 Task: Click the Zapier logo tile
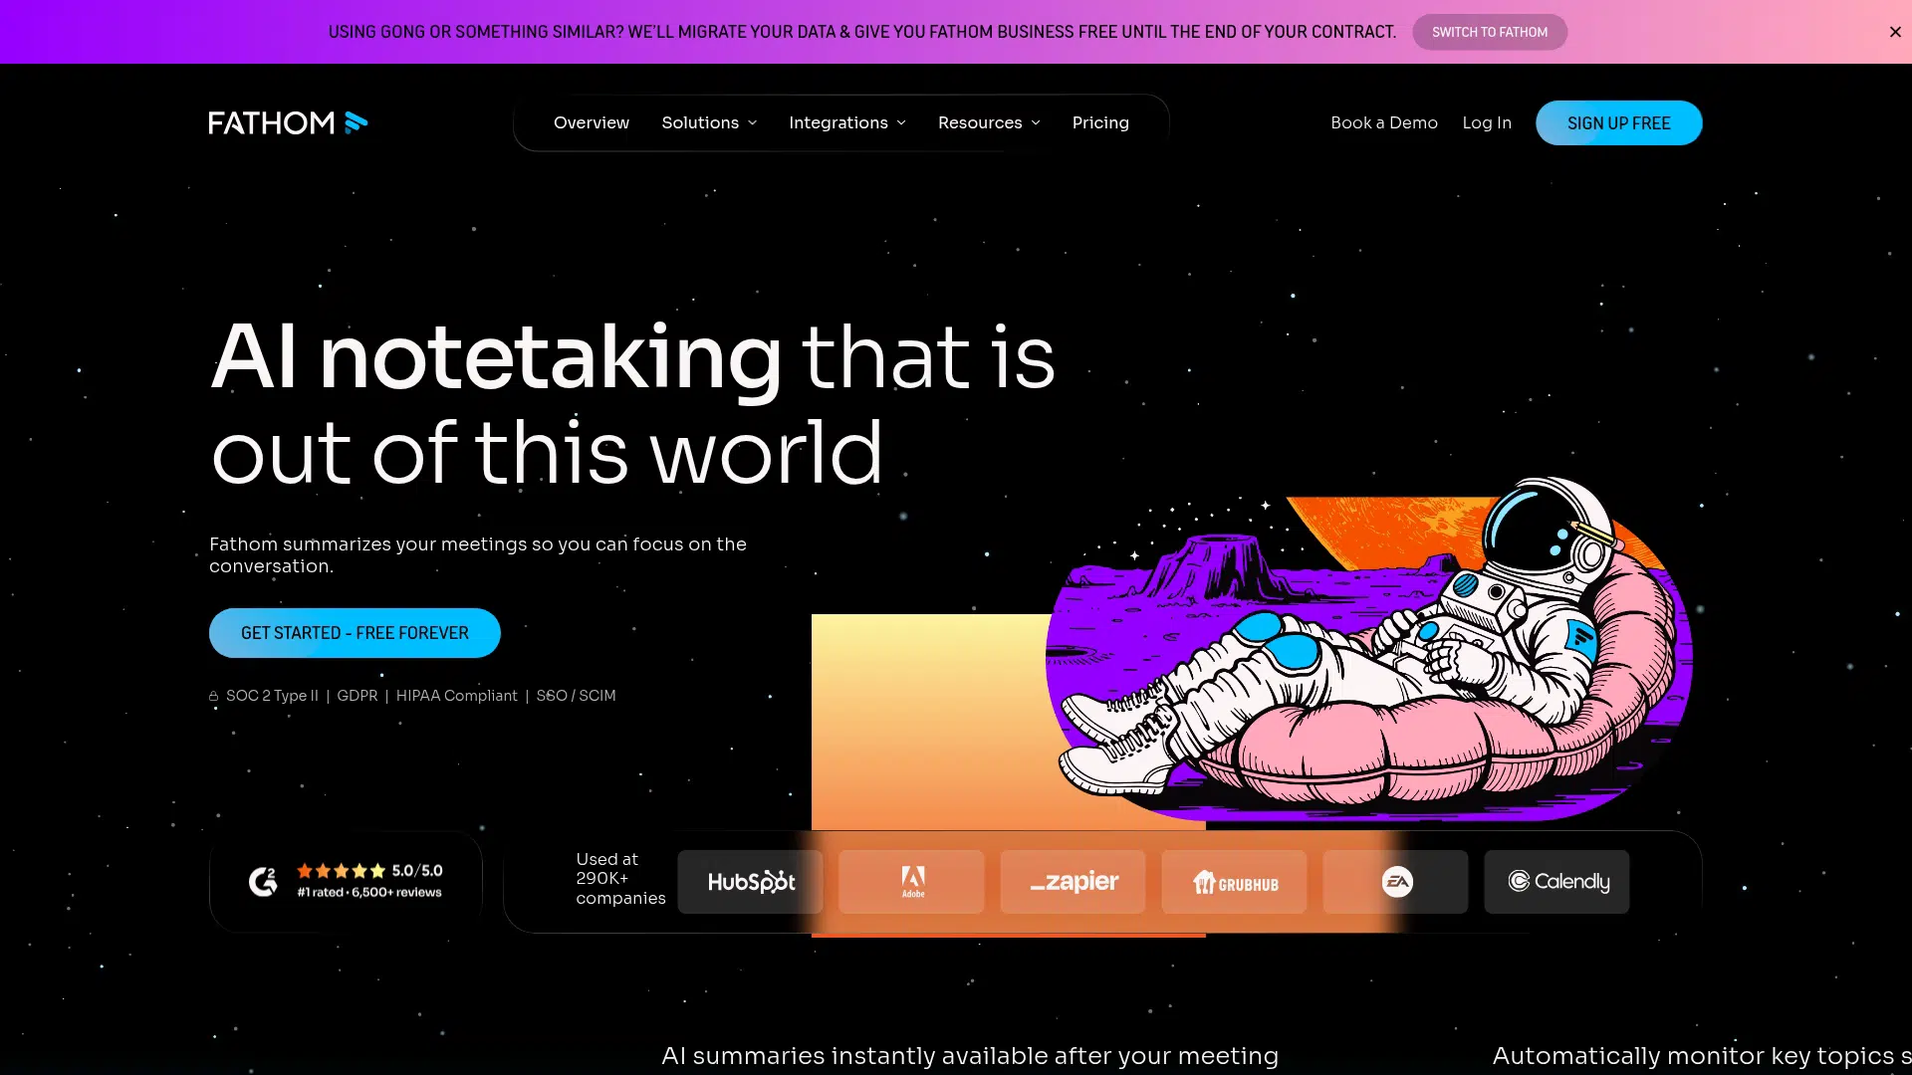click(1073, 882)
